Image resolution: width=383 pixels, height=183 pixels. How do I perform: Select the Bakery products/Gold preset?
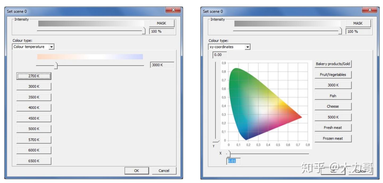tap(333, 64)
